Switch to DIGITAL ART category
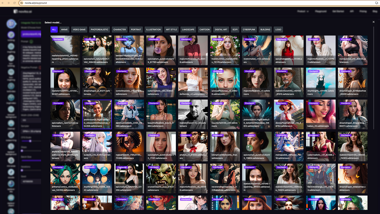 click(221, 30)
